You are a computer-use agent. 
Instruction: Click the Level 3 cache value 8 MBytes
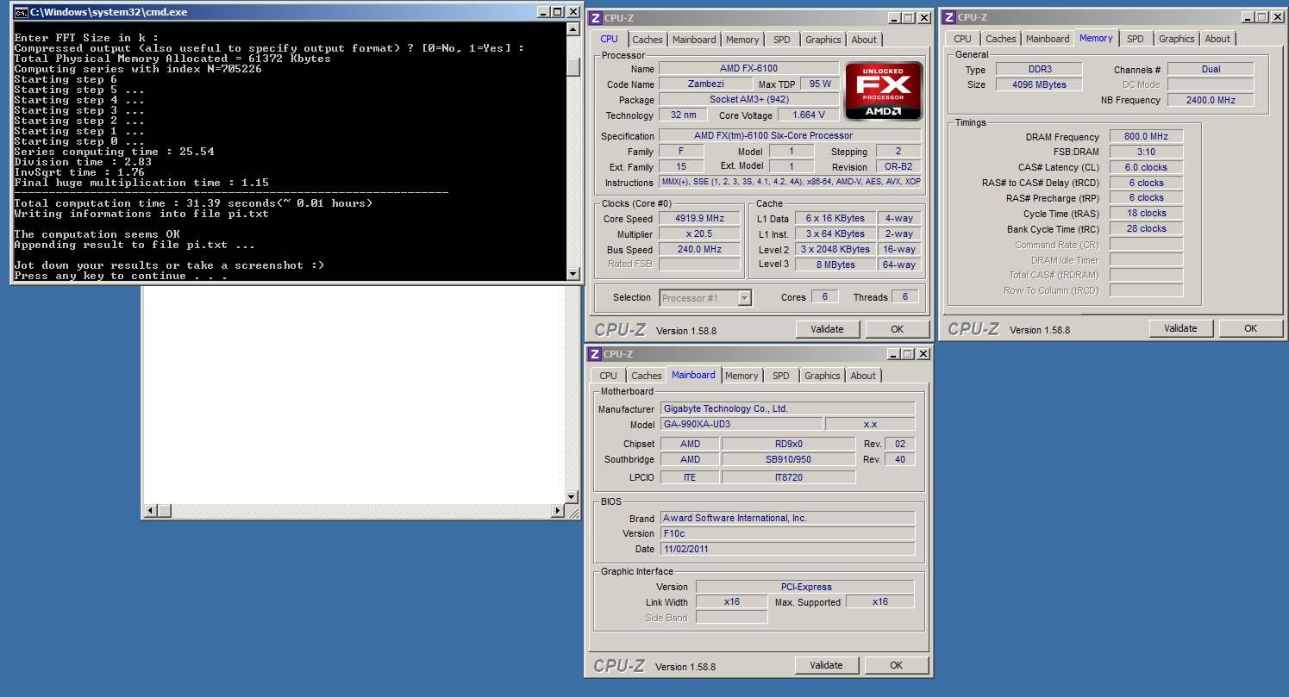835,265
